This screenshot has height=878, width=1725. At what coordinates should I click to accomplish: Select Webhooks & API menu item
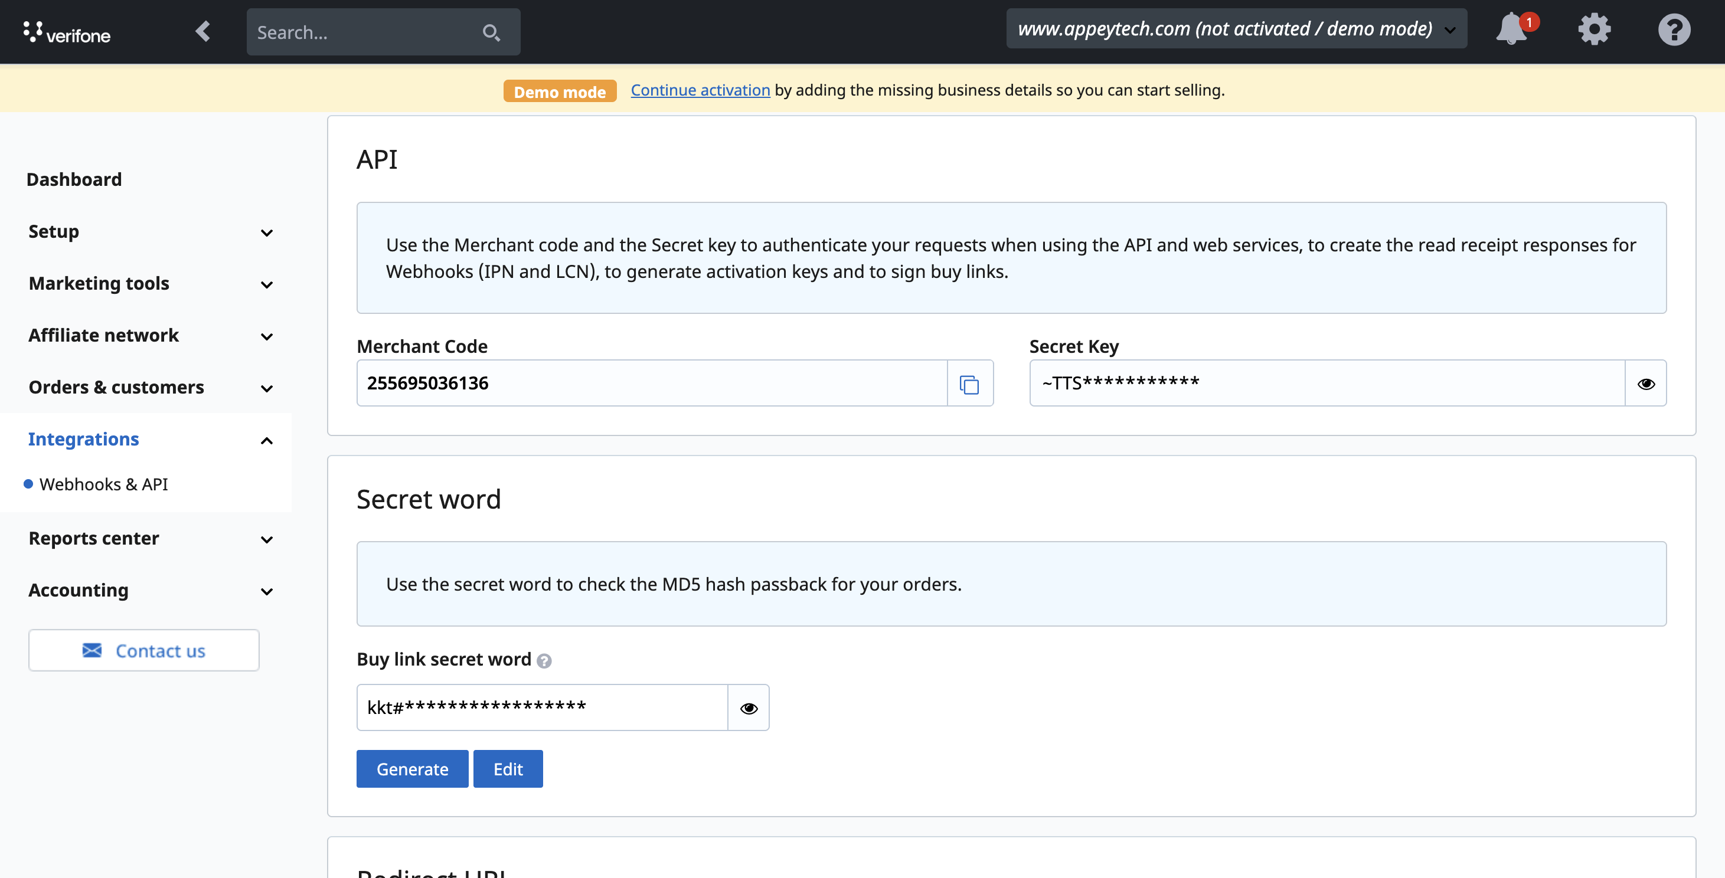click(104, 484)
